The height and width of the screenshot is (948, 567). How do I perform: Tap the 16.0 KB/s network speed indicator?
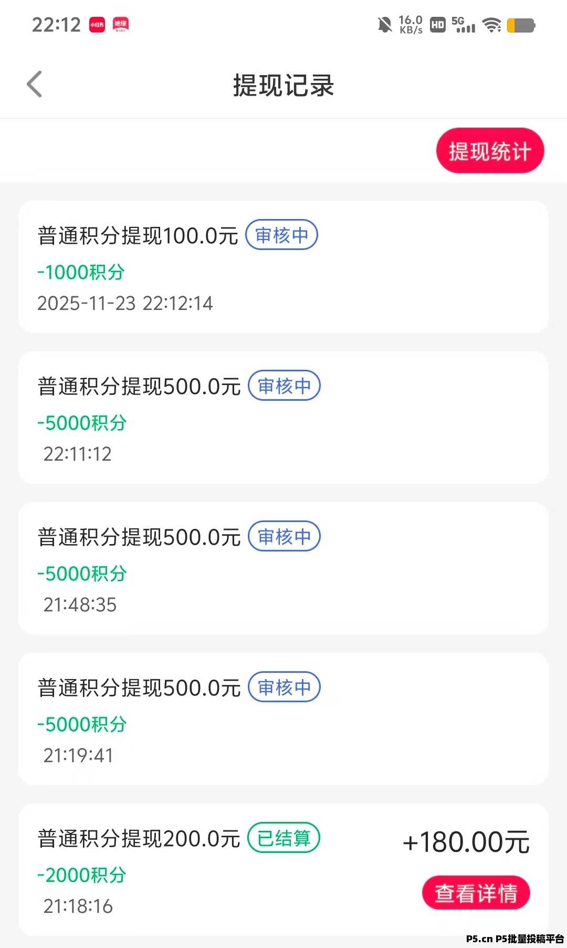(x=411, y=25)
